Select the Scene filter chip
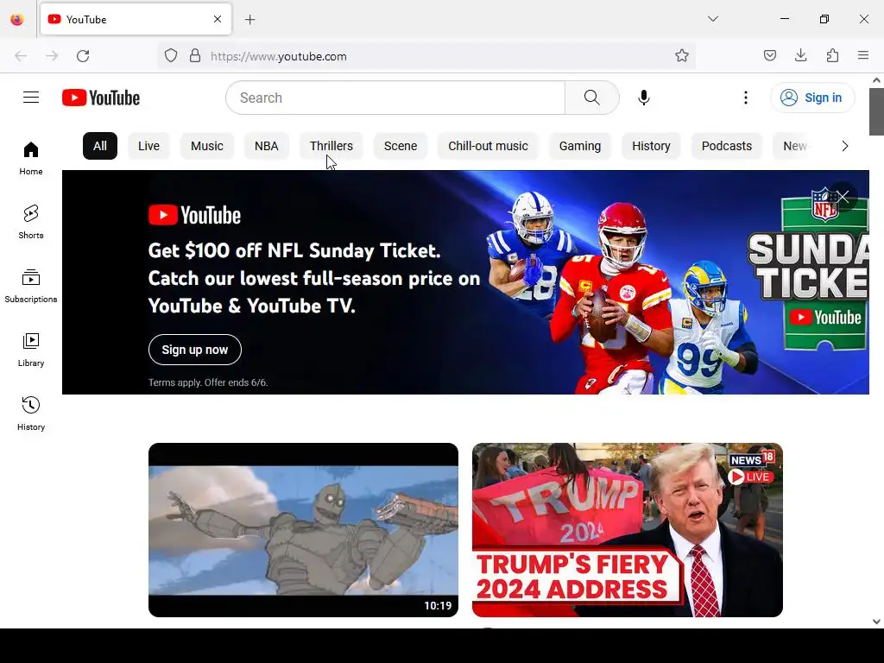884x663 pixels. click(x=401, y=146)
